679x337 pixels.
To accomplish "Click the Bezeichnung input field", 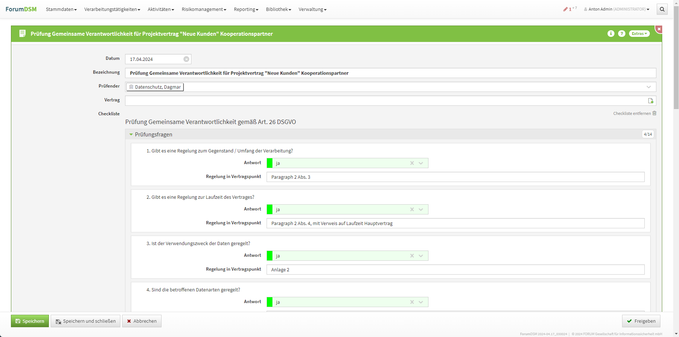I will (390, 73).
